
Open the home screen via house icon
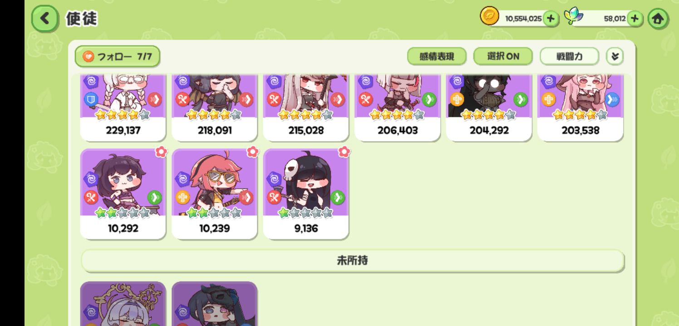point(658,19)
